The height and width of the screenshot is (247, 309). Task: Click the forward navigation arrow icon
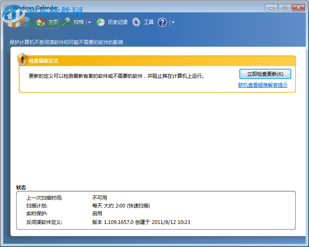pyautogui.click(x=26, y=21)
